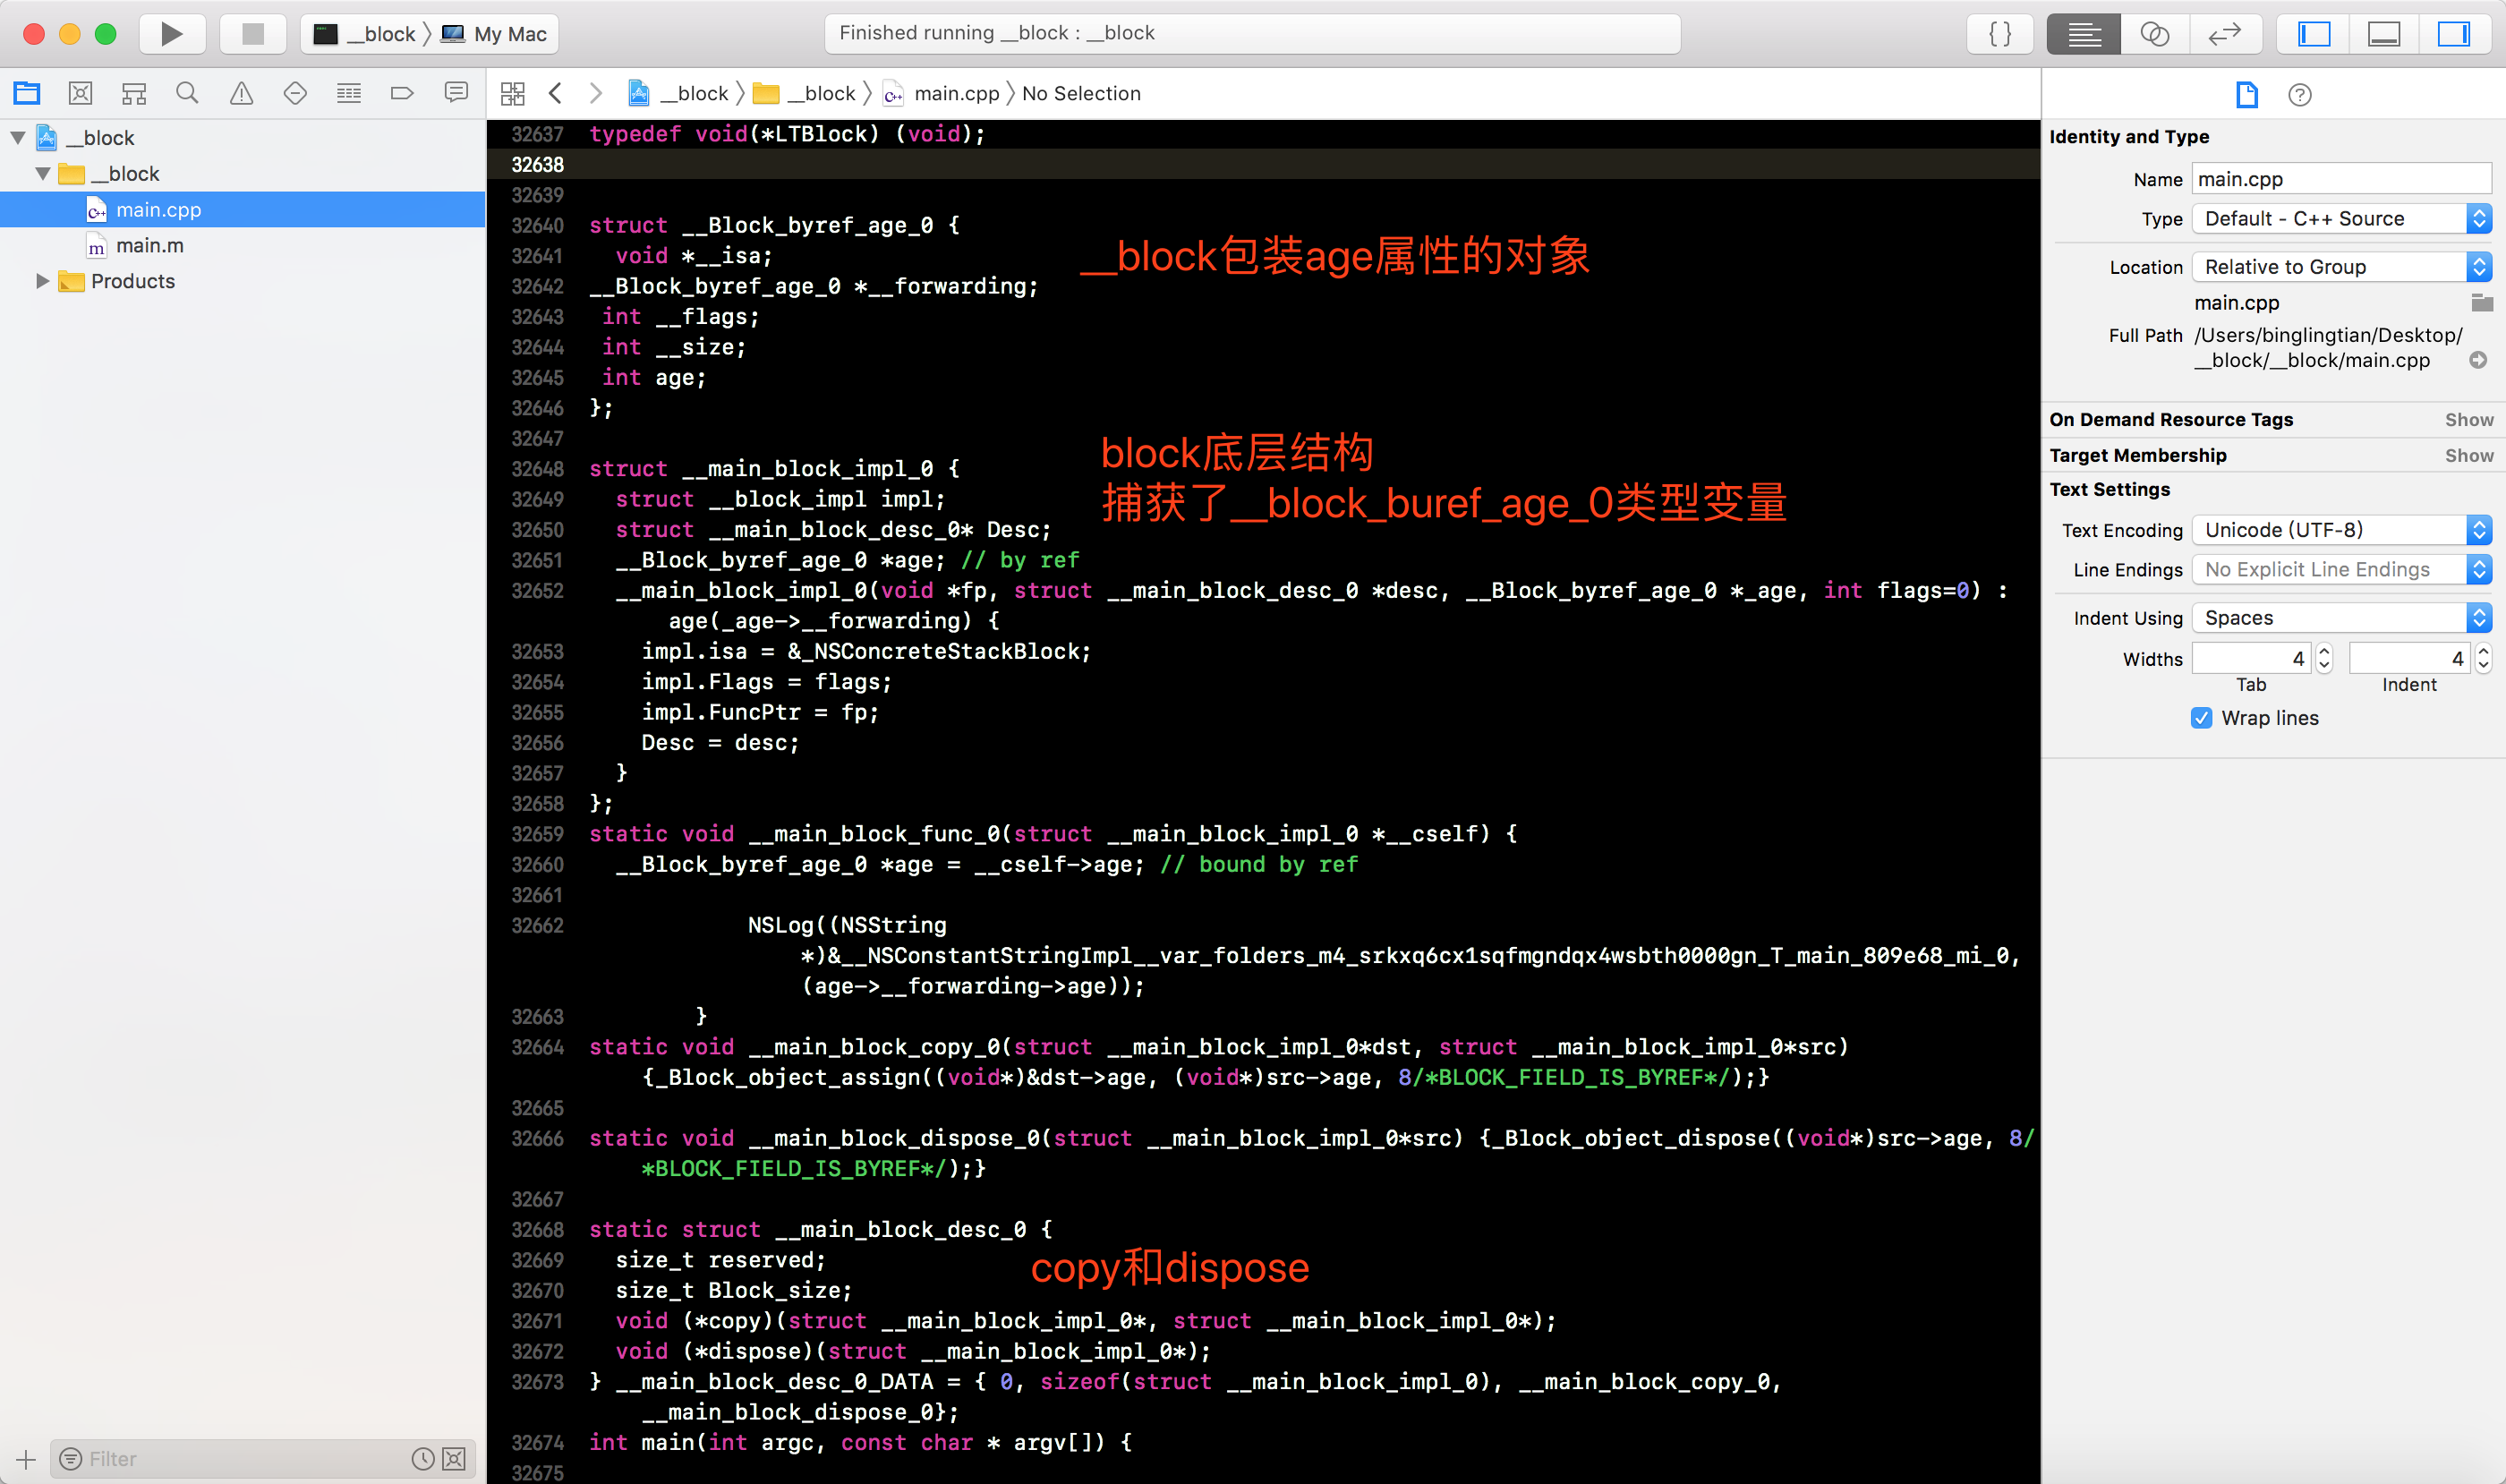
Task: Click the __block folder breadcrumb
Action: [805, 94]
